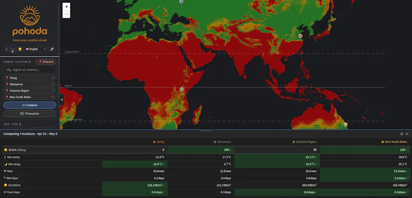Viewport: 412px width, 198px height.
Task: Click the Melnykove column header
Action: coord(222,142)
